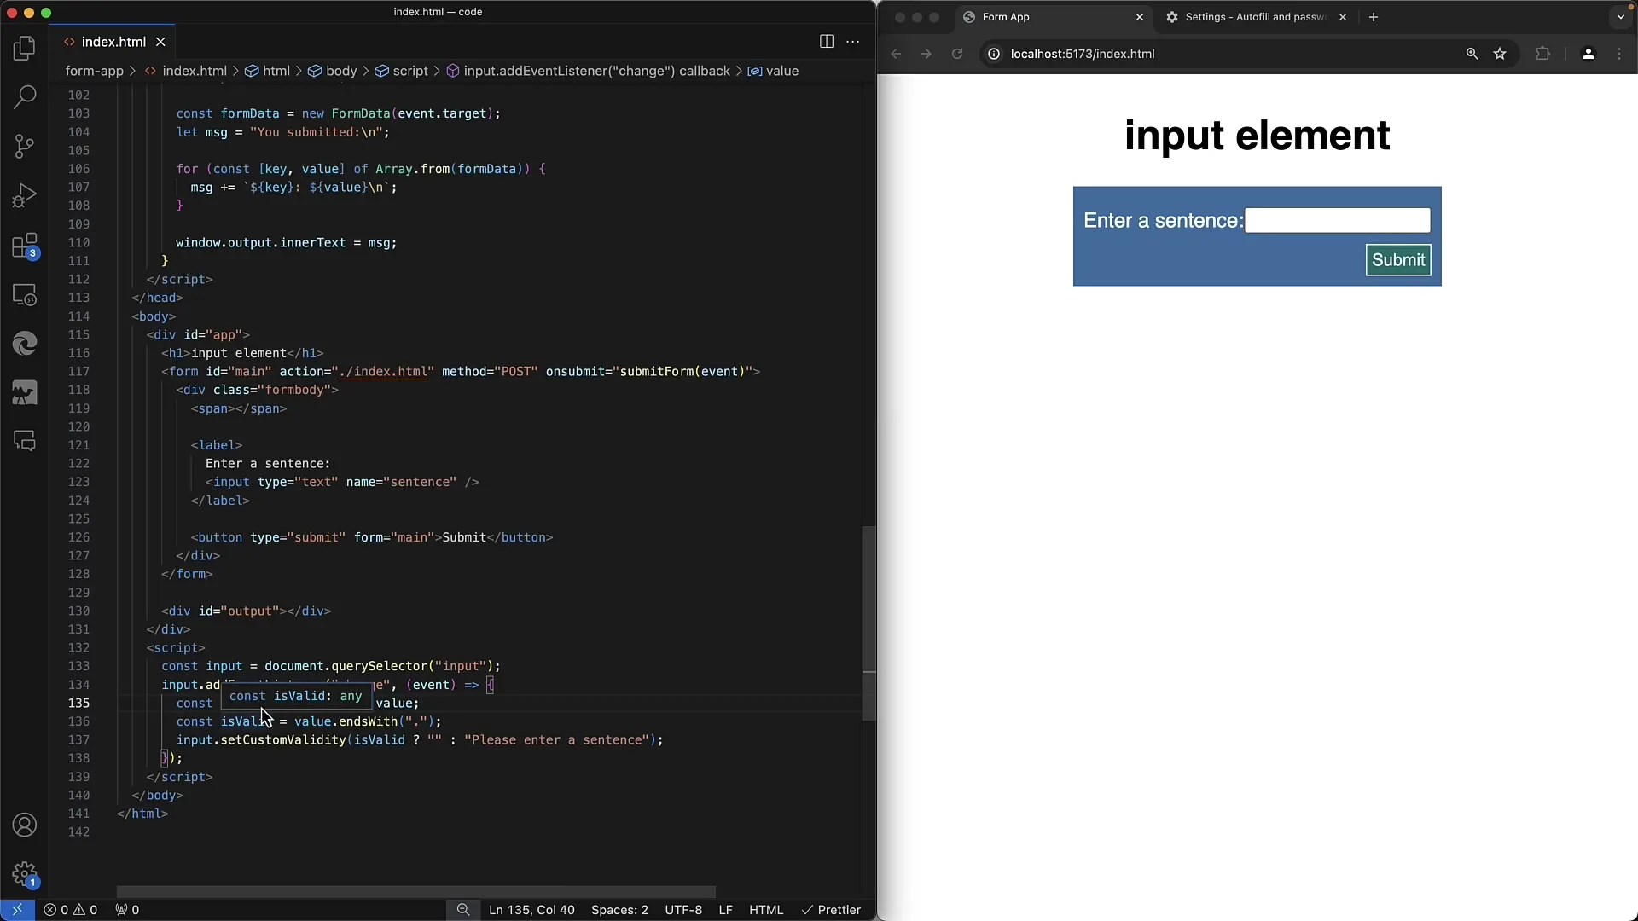Expand breadcrumb dropdown for script element
Viewport: 1638px width, 921px height.
pyautogui.click(x=410, y=71)
